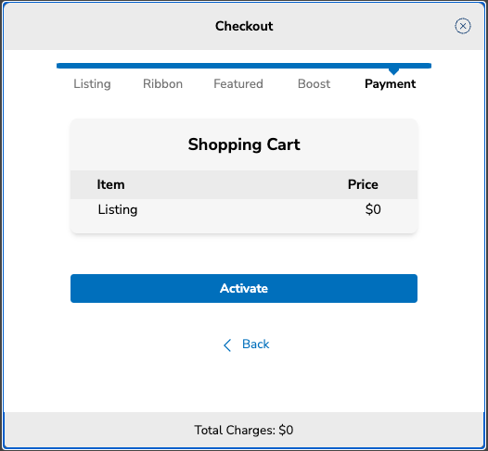This screenshot has height=451, width=488.
Task: Click the Item column header
Action: point(110,184)
